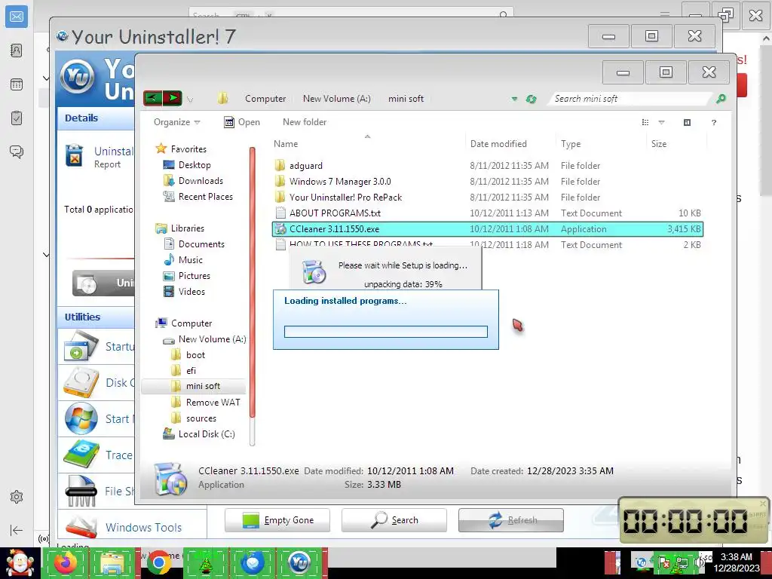Click the Explorer help question mark icon
This screenshot has height=579, width=772.
click(x=713, y=122)
